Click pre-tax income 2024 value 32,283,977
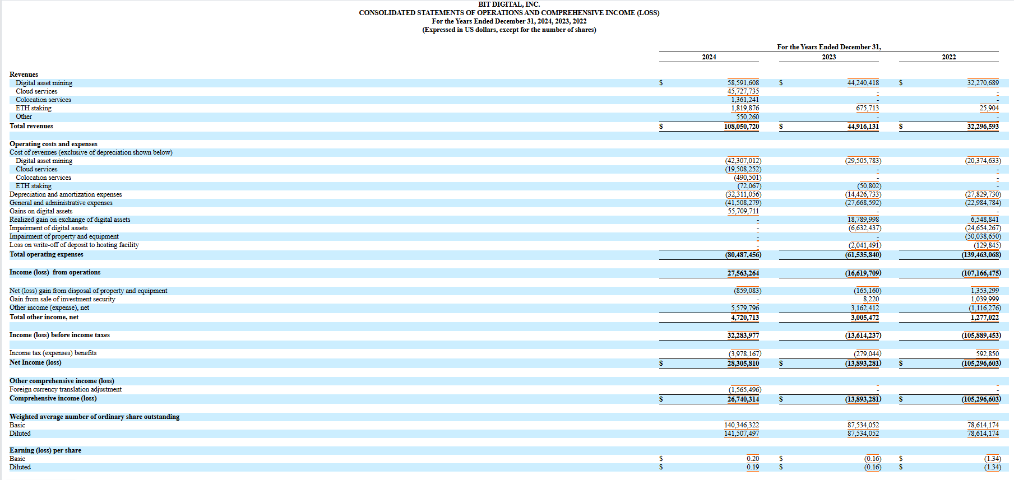This screenshot has height=480, width=1014. [743, 335]
